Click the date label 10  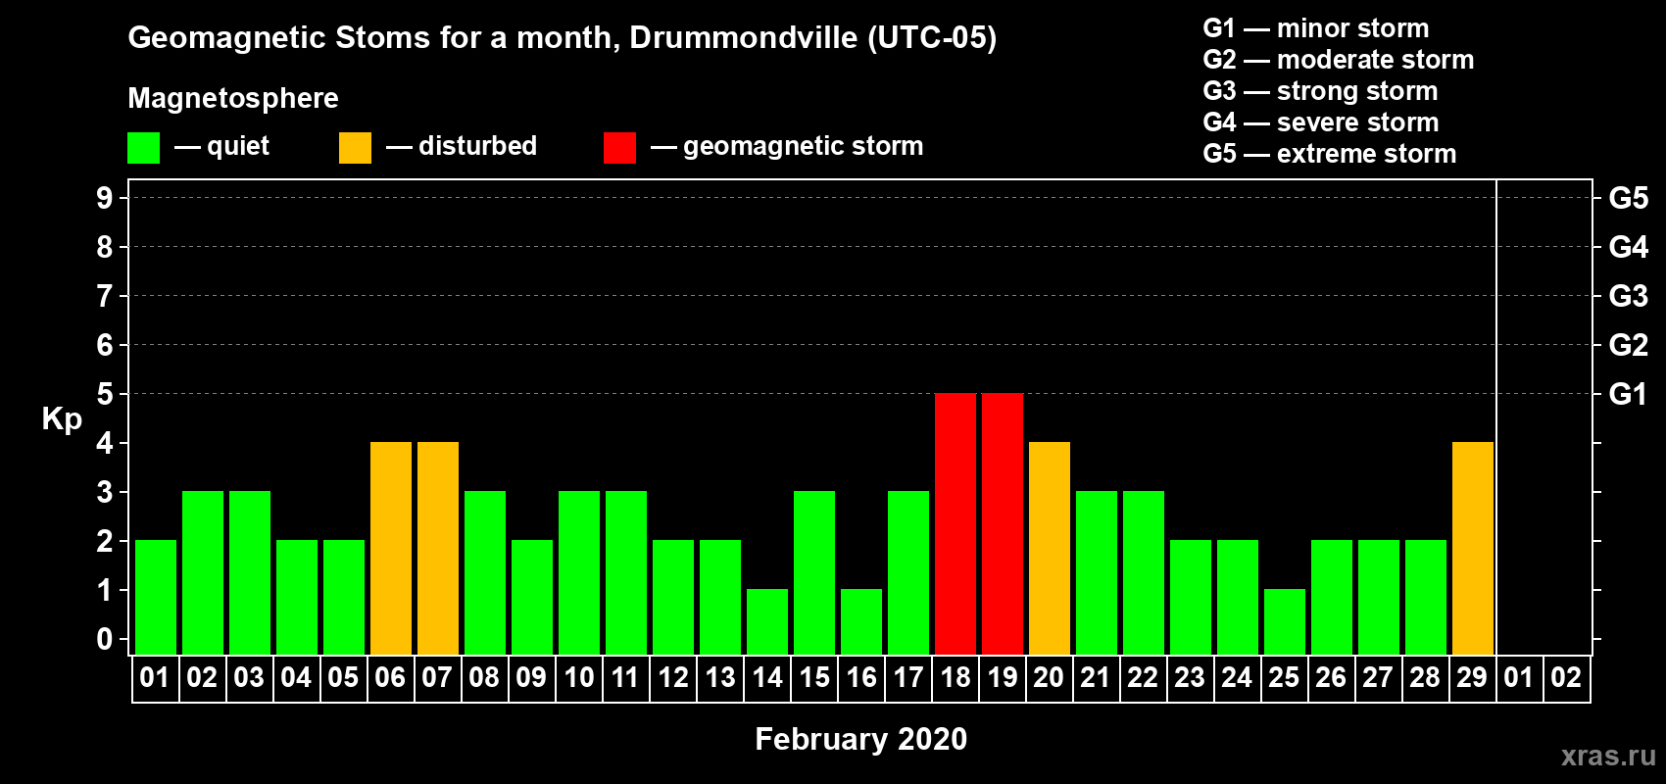click(x=579, y=677)
